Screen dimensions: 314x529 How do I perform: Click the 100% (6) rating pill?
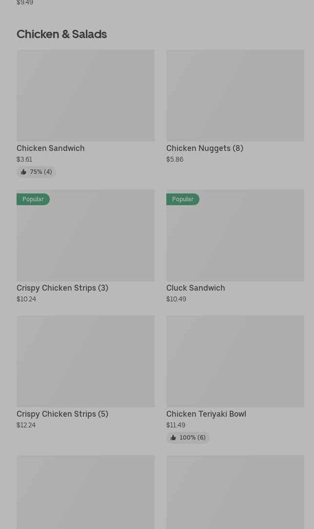[188, 438]
